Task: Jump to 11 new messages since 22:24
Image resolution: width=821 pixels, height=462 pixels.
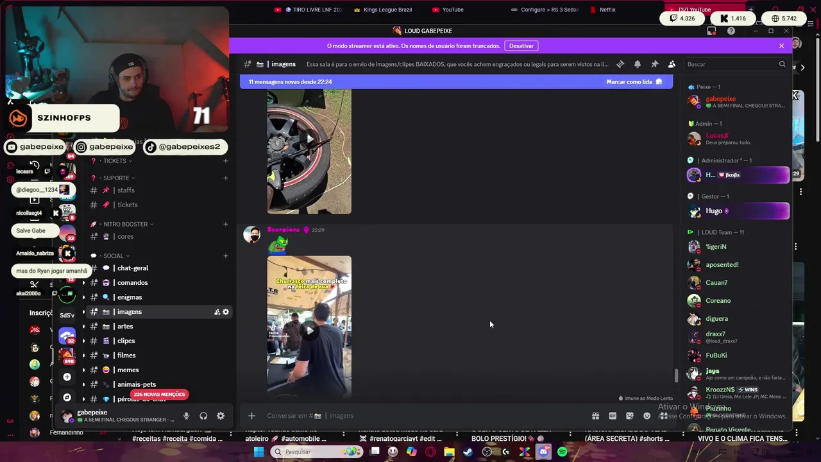Action: point(291,82)
